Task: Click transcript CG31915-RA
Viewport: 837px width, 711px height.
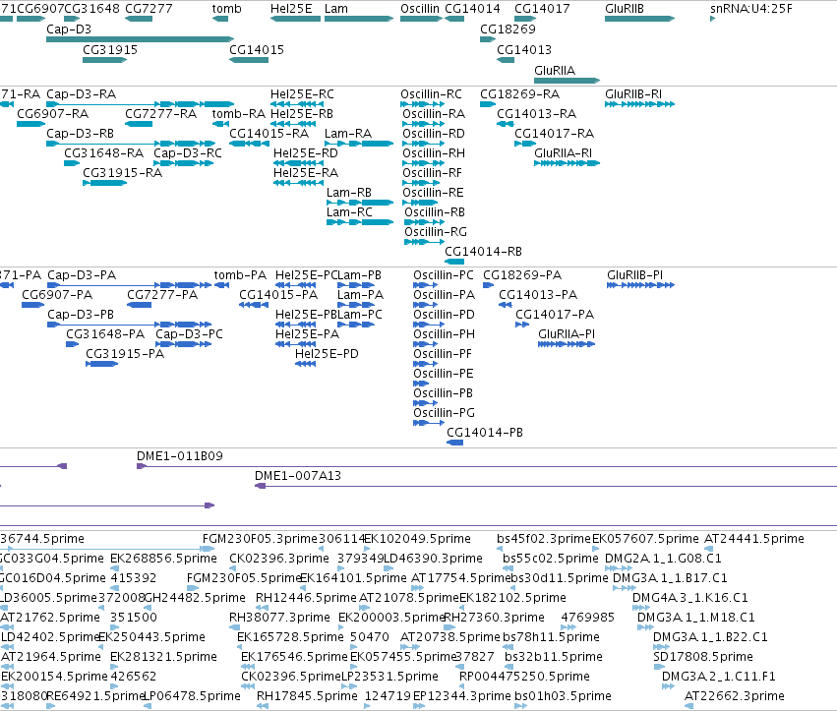Action: click(104, 183)
